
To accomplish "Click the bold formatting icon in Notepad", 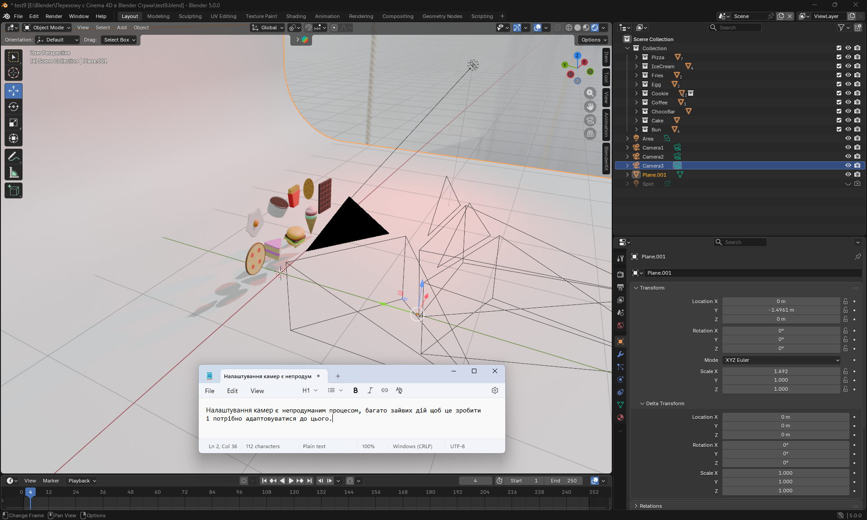I will point(355,390).
